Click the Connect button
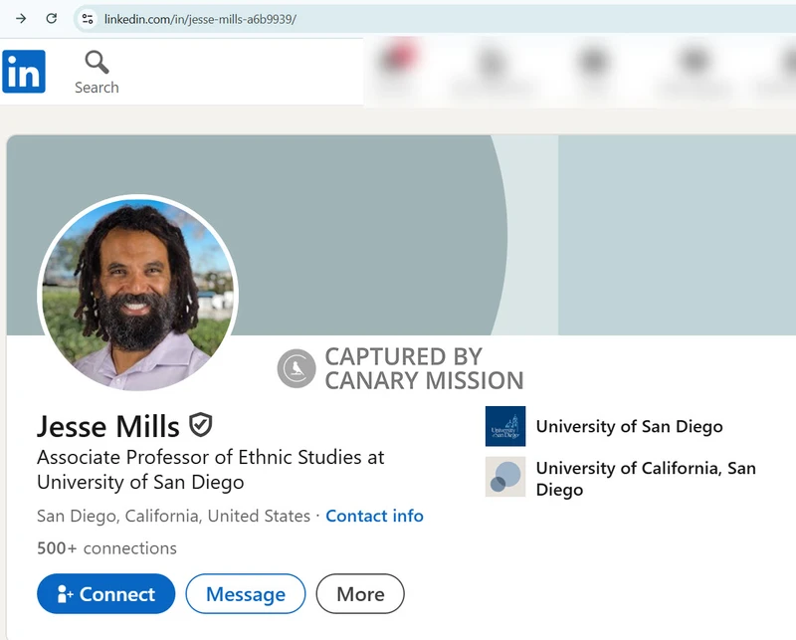The width and height of the screenshot is (796, 640). (x=106, y=594)
